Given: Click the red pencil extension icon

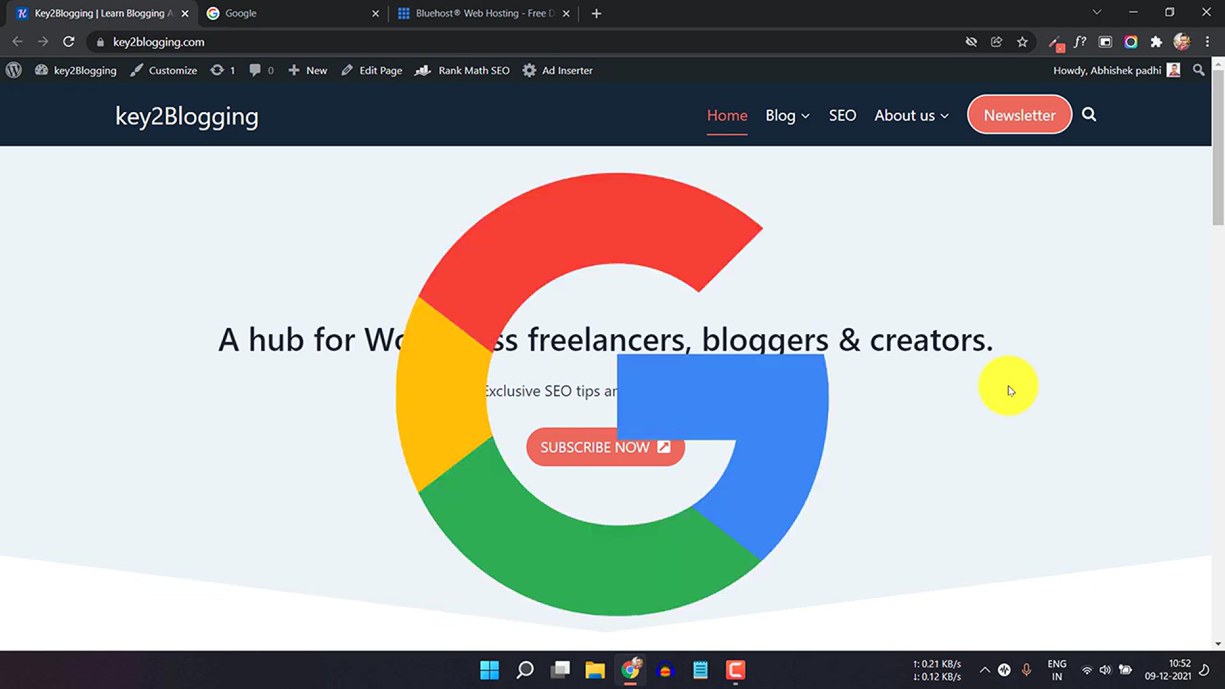Looking at the screenshot, I should click(x=1056, y=43).
